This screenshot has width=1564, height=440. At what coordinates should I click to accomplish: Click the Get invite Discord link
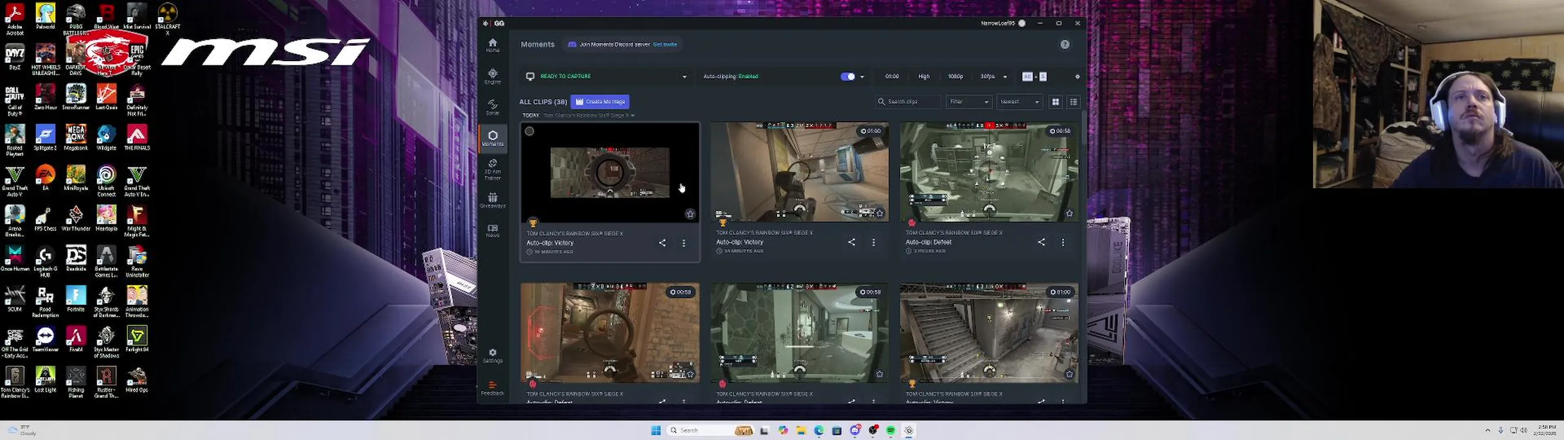point(665,45)
